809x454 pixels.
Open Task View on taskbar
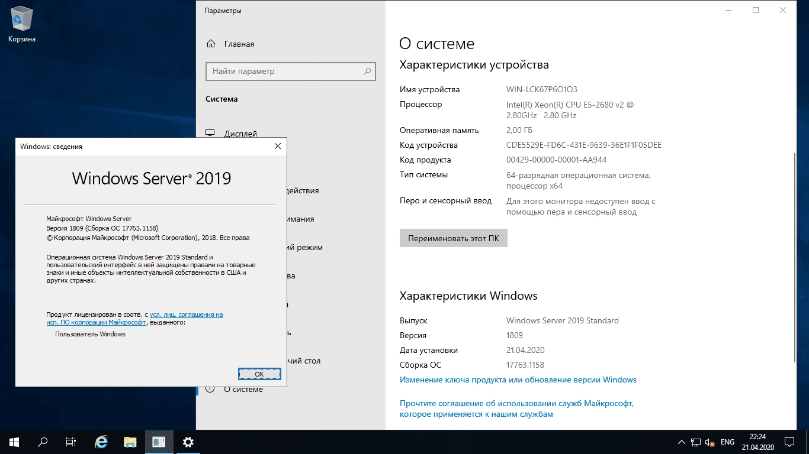(x=71, y=442)
